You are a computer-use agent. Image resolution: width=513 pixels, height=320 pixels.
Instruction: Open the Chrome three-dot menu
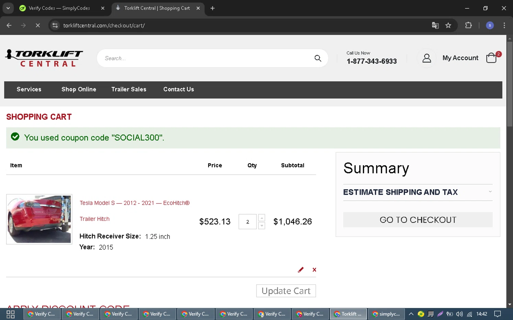click(504, 25)
